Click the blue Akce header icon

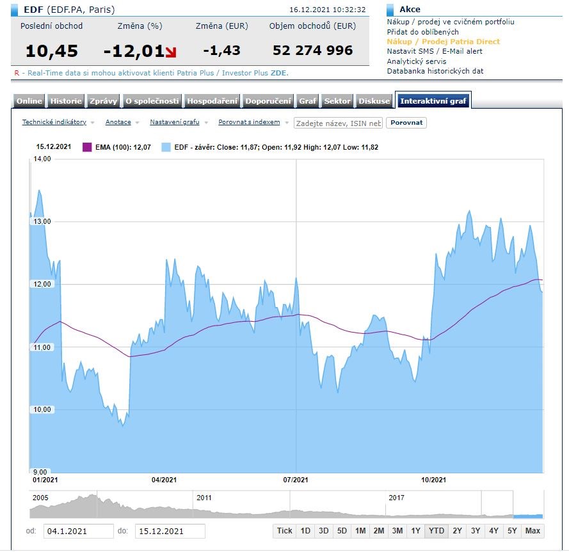tap(390, 10)
